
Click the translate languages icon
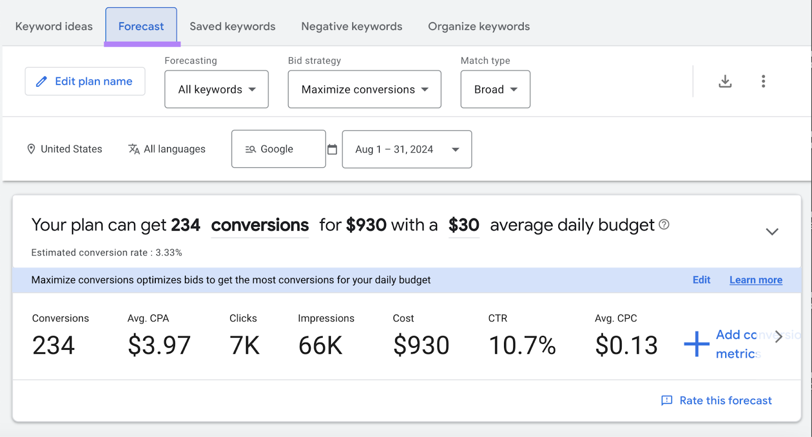tap(133, 149)
